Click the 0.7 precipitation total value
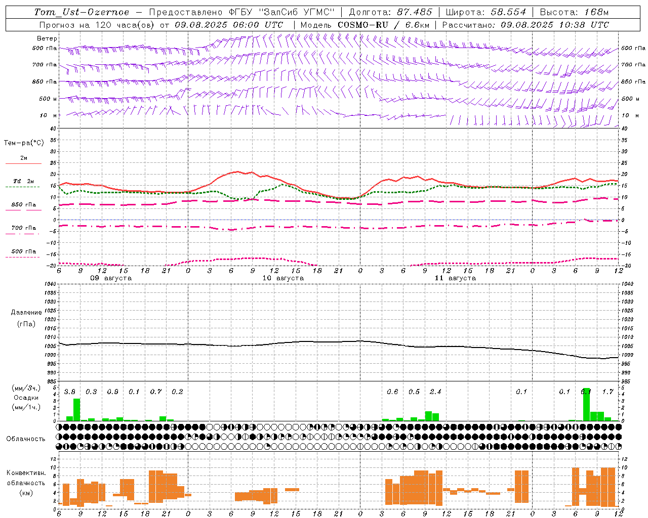The width and height of the screenshot is (648, 518). (156, 392)
